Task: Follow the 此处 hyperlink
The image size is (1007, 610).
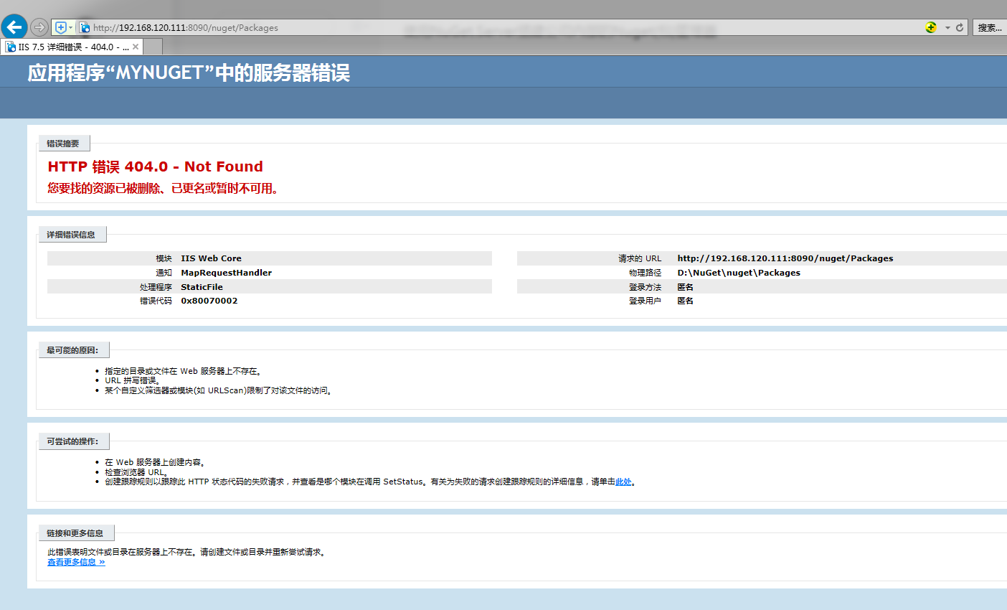Action: (623, 482)
